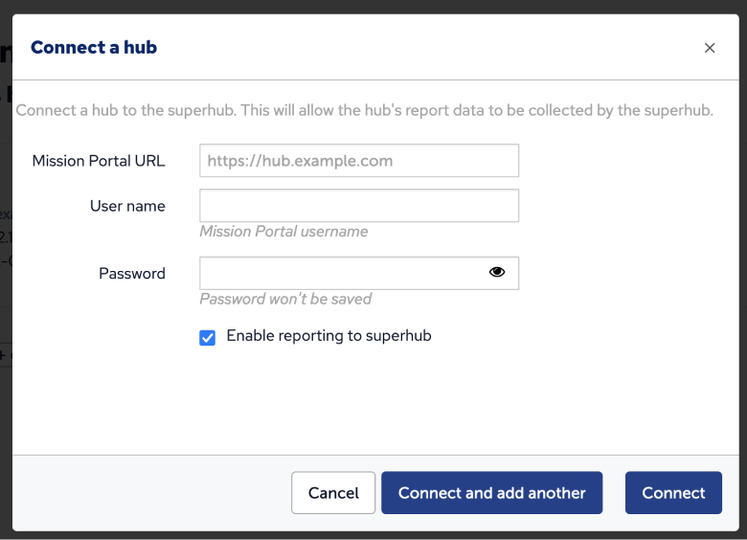The height and width of the screenshot is (540, 747).
Task: Show the password with eye icon
Action: [x=496, y=273]
